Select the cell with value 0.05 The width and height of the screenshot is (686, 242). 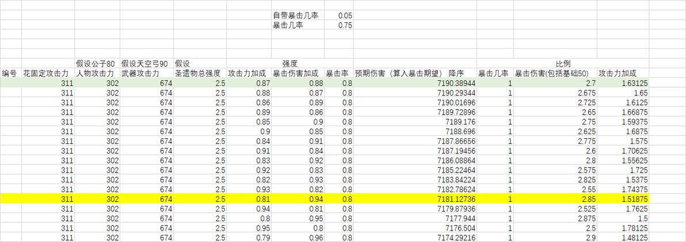click(338, 15)
